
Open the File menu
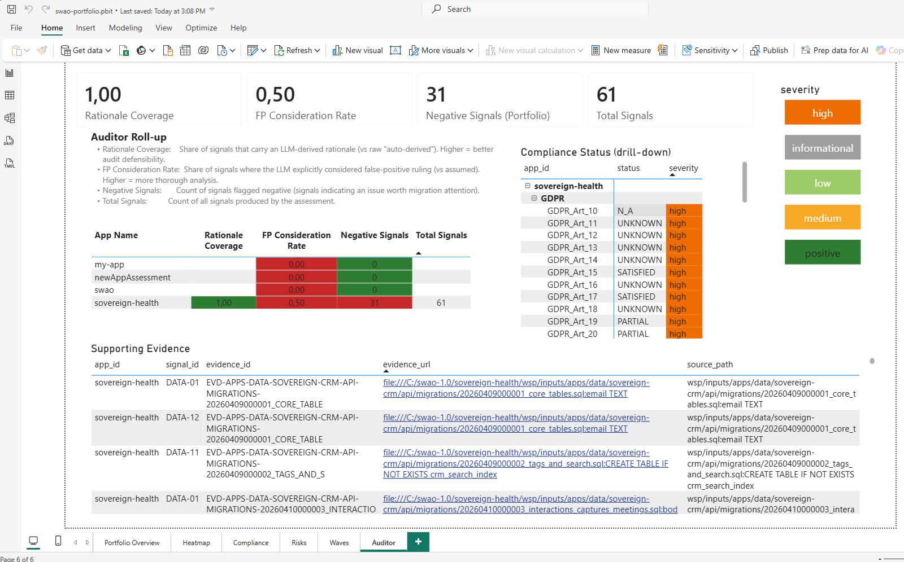tap(16, 28)
